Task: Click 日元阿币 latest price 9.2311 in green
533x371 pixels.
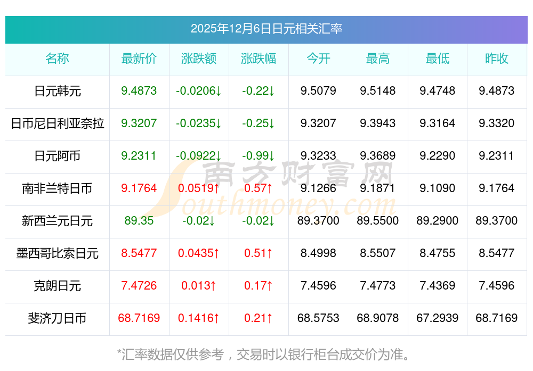Action: 139,156
